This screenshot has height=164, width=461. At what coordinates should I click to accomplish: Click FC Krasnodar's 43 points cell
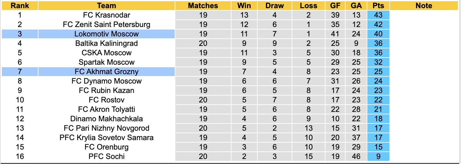378,15
